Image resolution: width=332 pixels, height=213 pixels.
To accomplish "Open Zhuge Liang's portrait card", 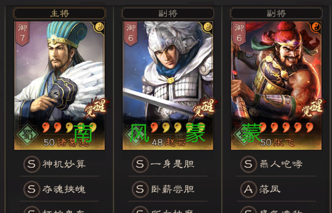I will pyautogui.click(x=60, y=86).
